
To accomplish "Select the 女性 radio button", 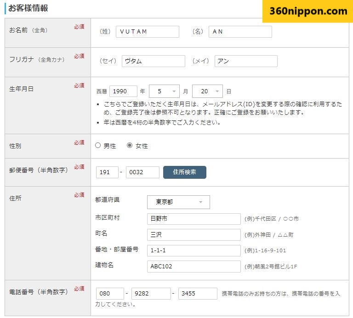I will coord(130,146).
